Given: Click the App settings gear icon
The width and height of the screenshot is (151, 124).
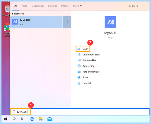Looking at the screenshot, I should click(79, 66).
